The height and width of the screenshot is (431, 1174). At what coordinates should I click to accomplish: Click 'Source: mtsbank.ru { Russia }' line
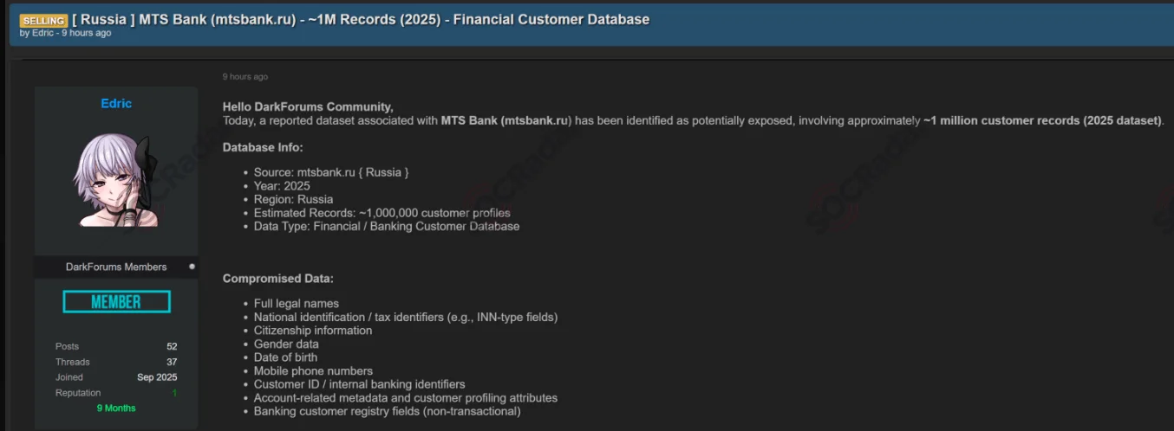(x=331, y=172)
